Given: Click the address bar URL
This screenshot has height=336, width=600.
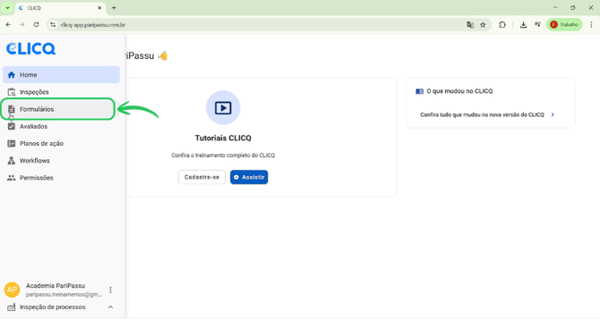Looking at the screenshot, I should pos(93,25).
